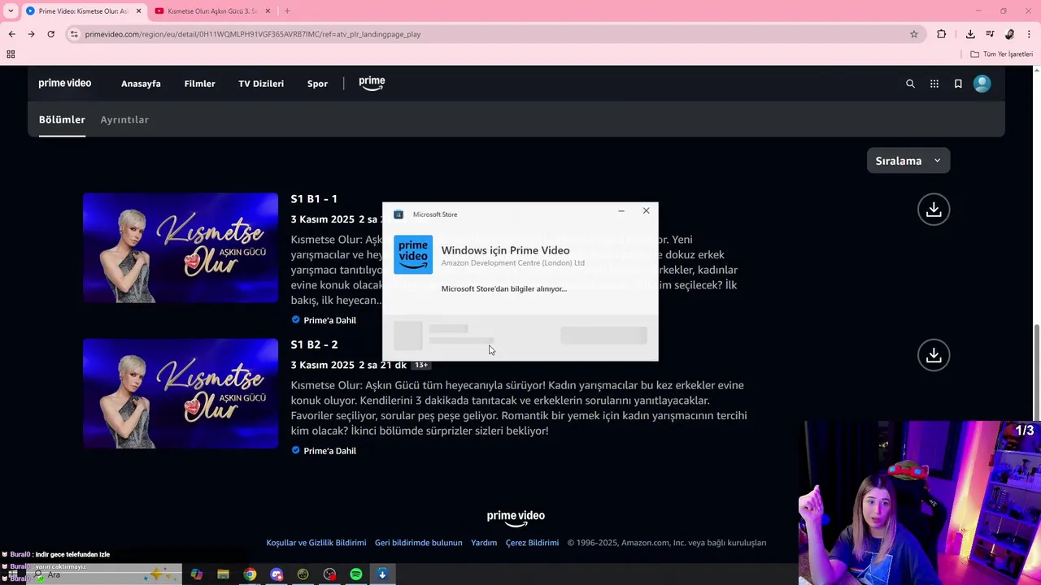The width and height of the screenshot is (1041, 585).
Task: Open the watchlist bookmark icon
Action: click(x=958, y=84)
